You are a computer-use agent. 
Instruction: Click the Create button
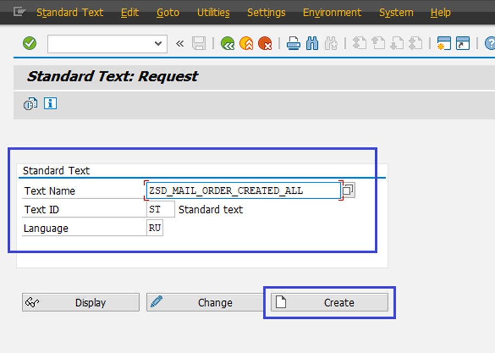tap(329, 302)
